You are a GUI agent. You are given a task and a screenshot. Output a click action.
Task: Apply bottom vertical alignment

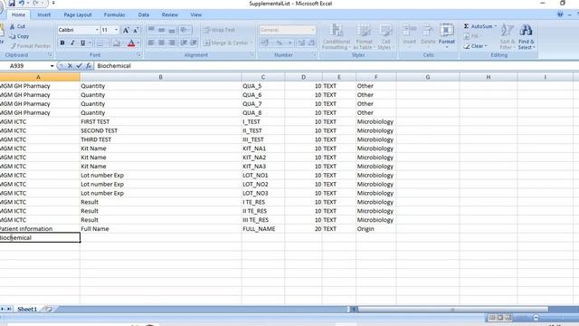(x=172, y=30)
